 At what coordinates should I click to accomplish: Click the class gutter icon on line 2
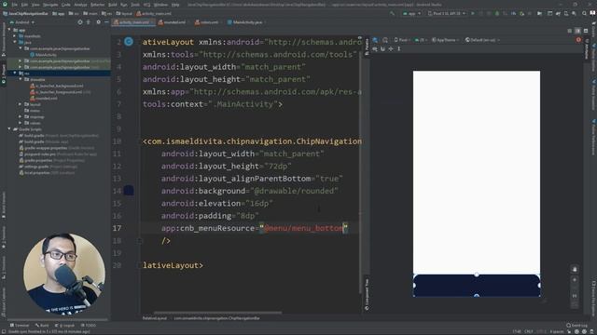(129, 42)
